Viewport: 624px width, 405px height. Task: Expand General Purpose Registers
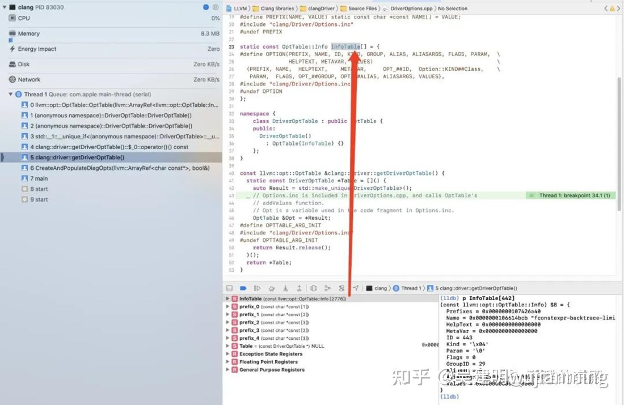coord(227,370)
